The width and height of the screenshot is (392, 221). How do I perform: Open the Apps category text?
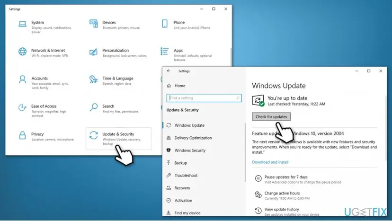178,50
